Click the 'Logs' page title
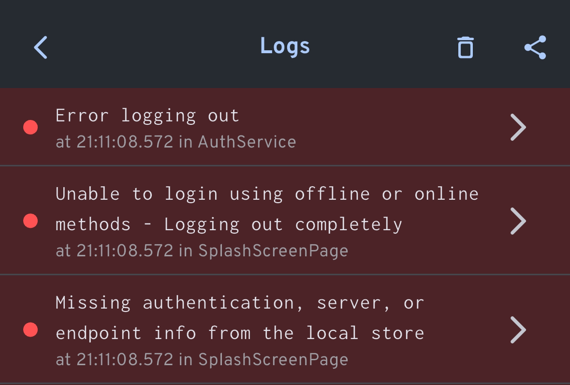 [285, 46]
